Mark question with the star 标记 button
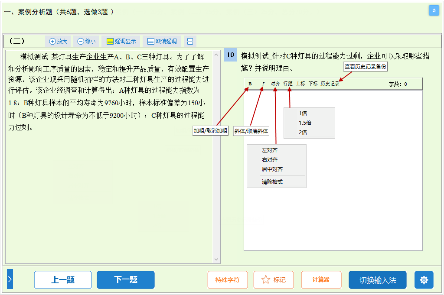Image resolution: width=444 pixels, height=295 pixels. coord(274,280)
